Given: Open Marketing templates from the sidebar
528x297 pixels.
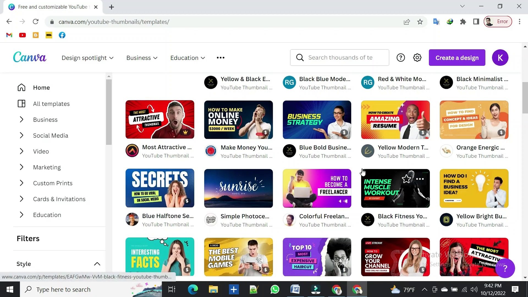Looking at the screenshot, I should (47, 167).
